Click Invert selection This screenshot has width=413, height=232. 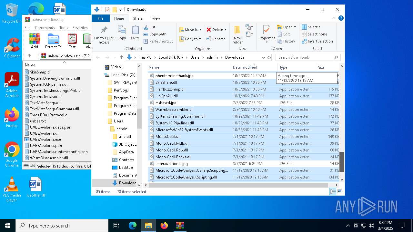317,41
